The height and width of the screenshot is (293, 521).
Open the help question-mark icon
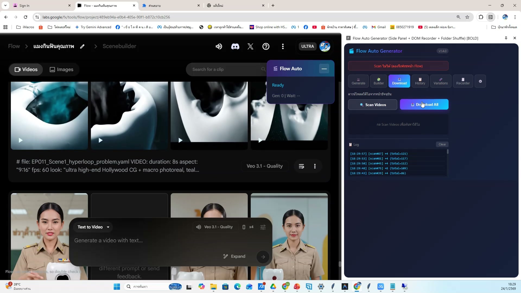click(x=266, y=46)
